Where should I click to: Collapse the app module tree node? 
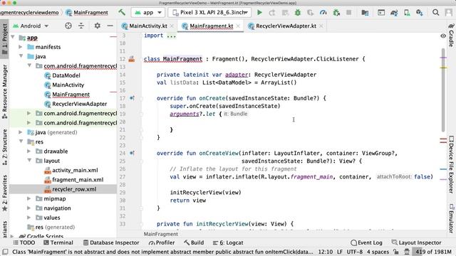(13, 37)
